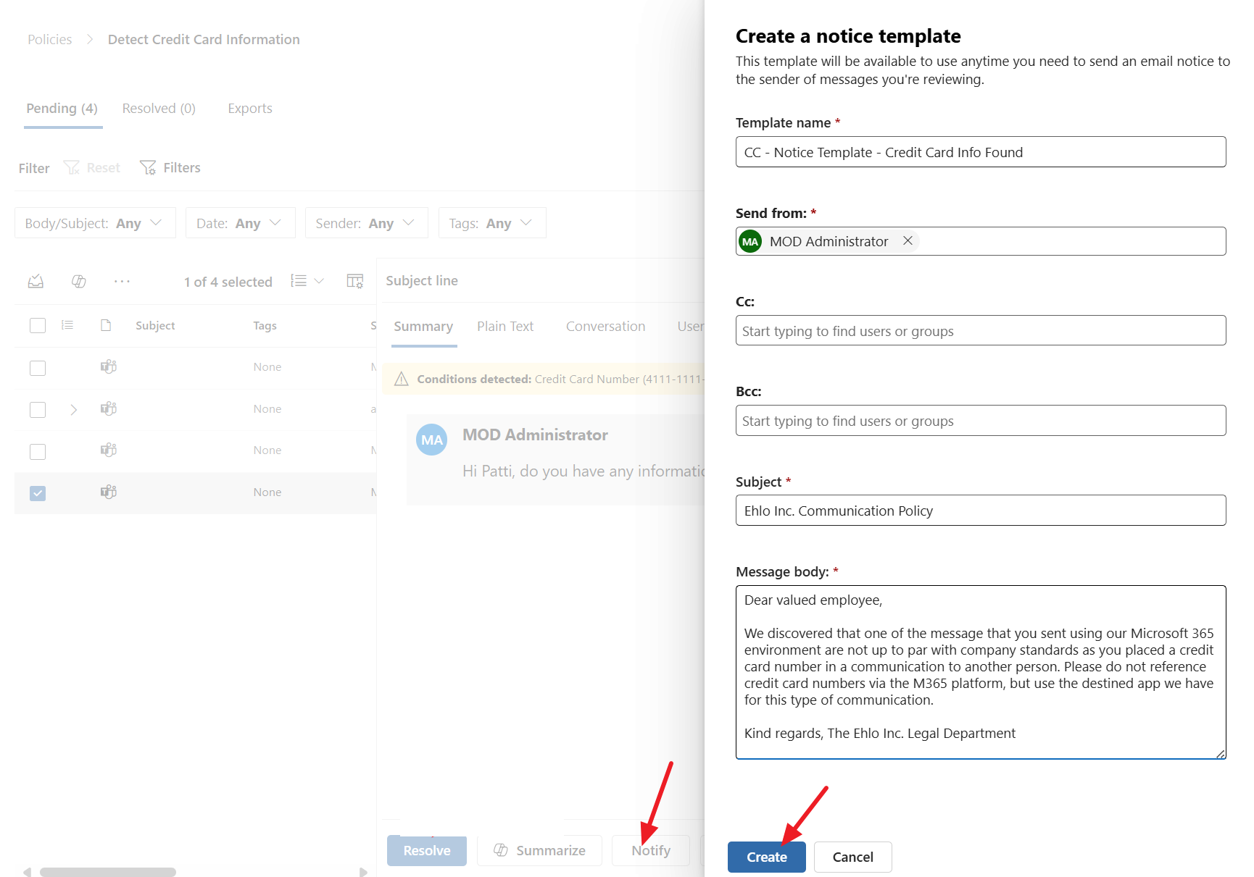
Task: Open the Sender filter dropdown
Action: coord(366,223)
